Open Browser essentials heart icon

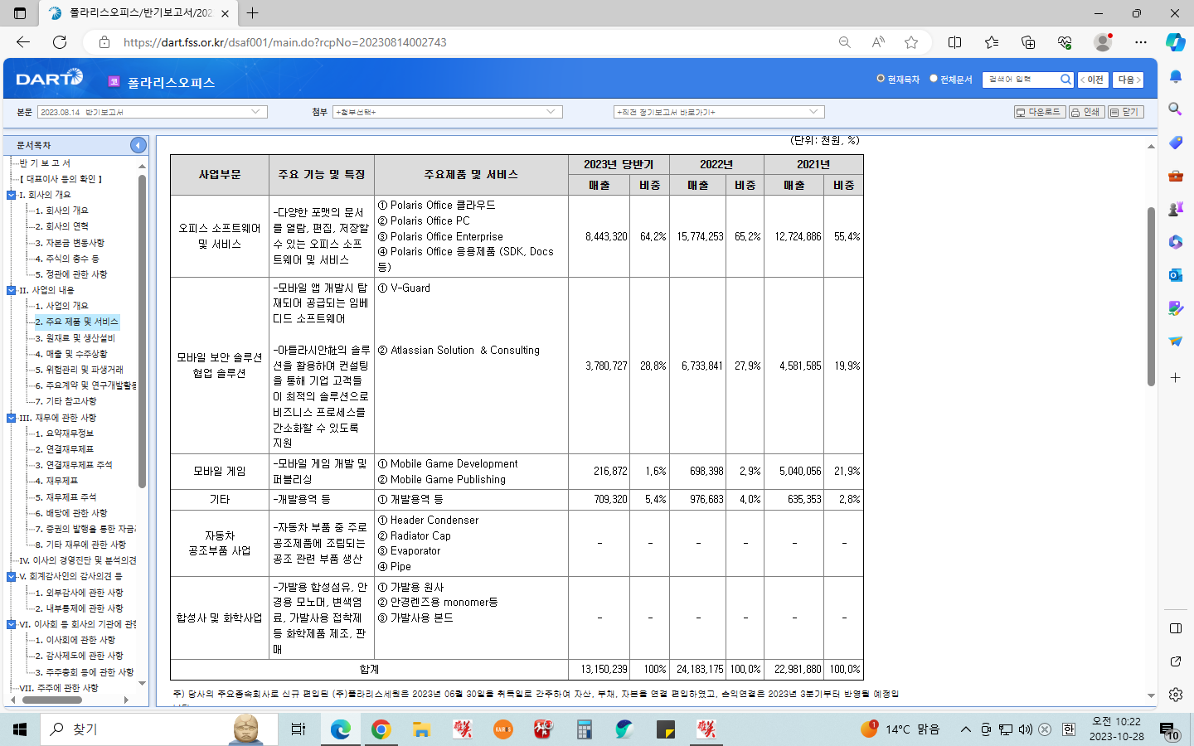click(x=1065, y=42)
